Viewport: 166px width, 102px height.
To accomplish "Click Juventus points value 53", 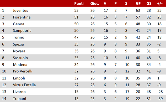I will [76, 10].
